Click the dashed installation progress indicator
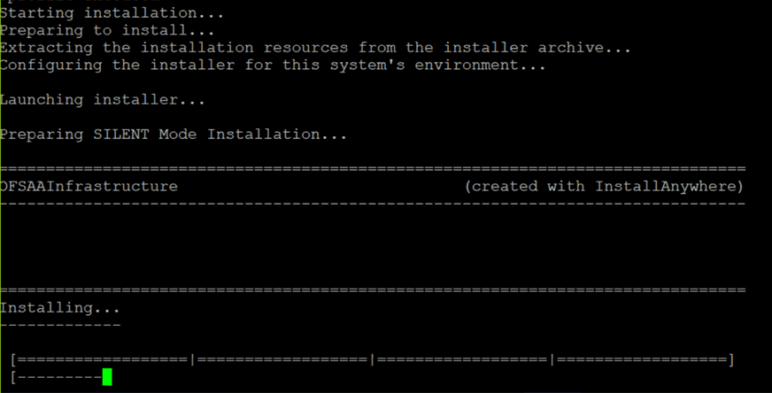Screen dimensions: 772x393 [x=56, y=378]
